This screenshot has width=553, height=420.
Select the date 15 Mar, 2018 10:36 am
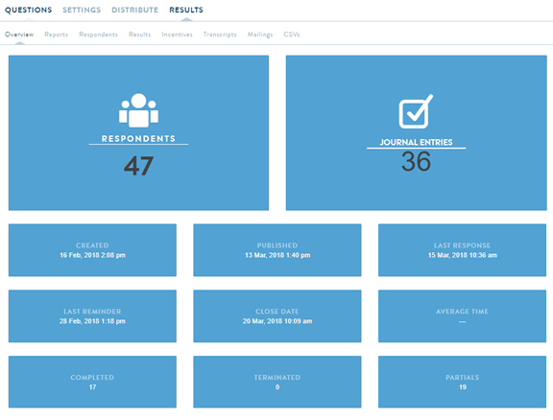(463, 255)
